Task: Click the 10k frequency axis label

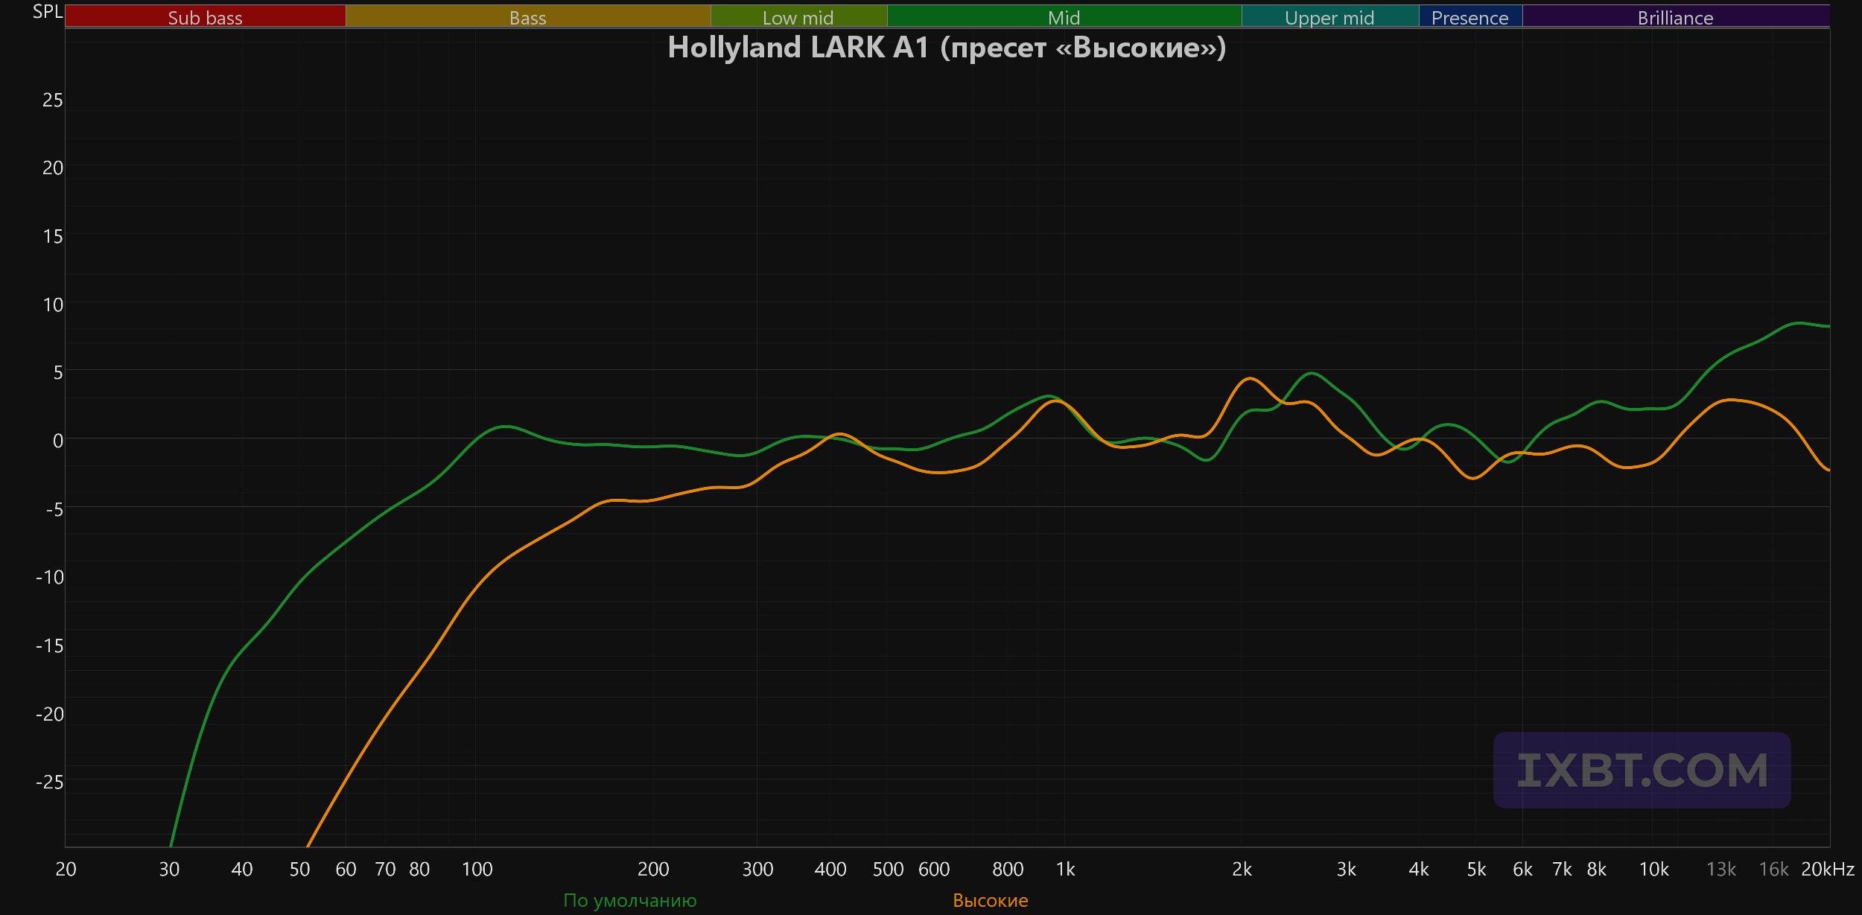Action: [x=1653, y=869]
